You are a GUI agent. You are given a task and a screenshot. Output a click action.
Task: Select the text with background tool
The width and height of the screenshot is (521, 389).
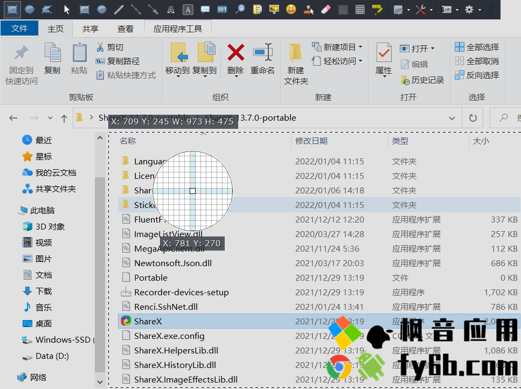coord(187,10)
